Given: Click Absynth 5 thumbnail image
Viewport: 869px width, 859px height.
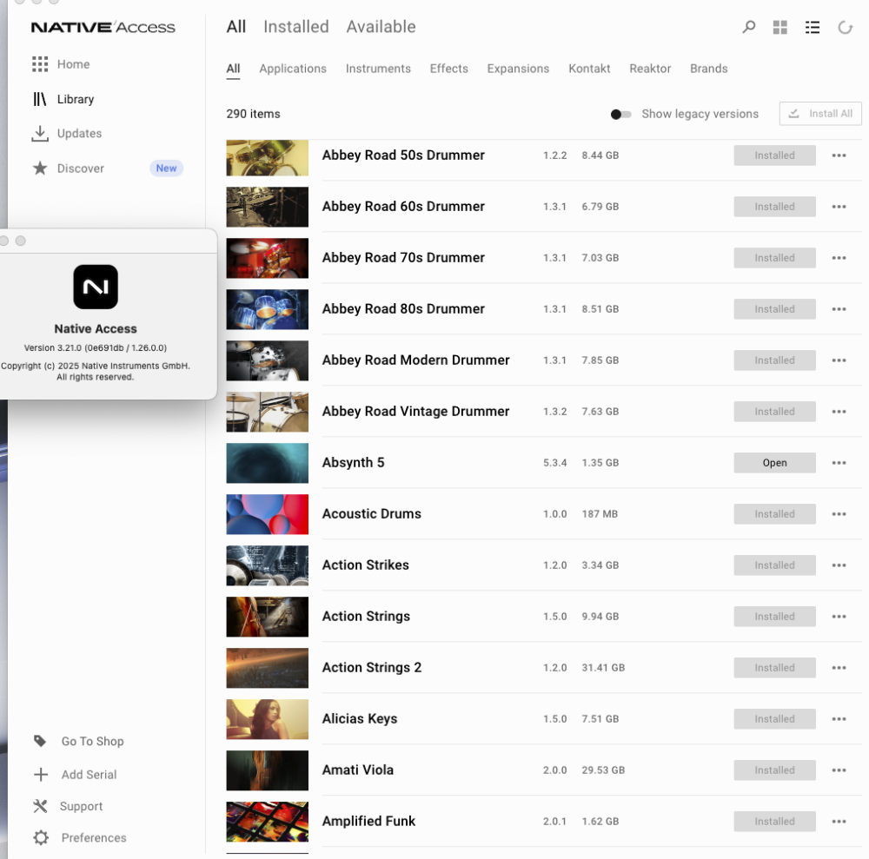Looking at the screenshot, I should 267,463.
